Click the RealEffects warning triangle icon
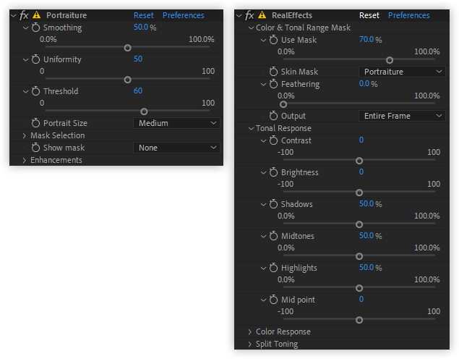The image size is (459, 359). [262, 14]
